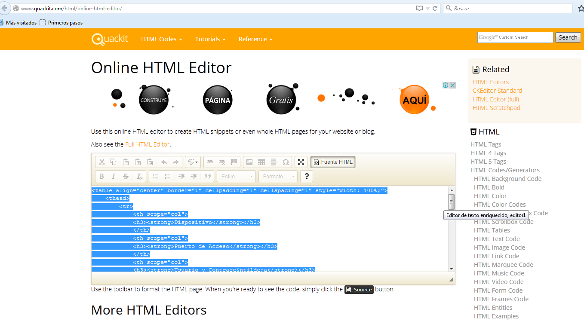Click the bulleted list icon
The height and width of the screenshot is (321, 584).
(167, 176)
